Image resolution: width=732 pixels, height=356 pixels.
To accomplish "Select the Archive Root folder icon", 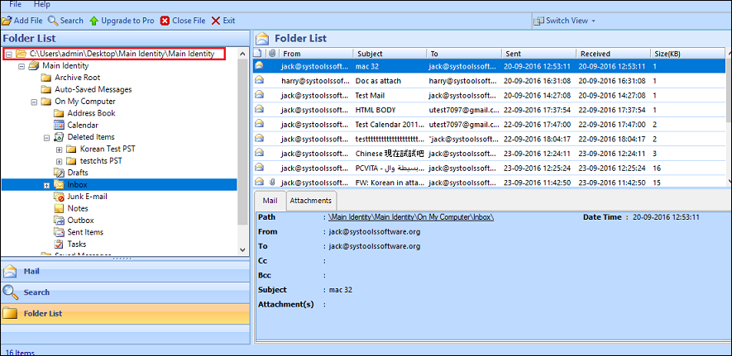I will 45,78.
